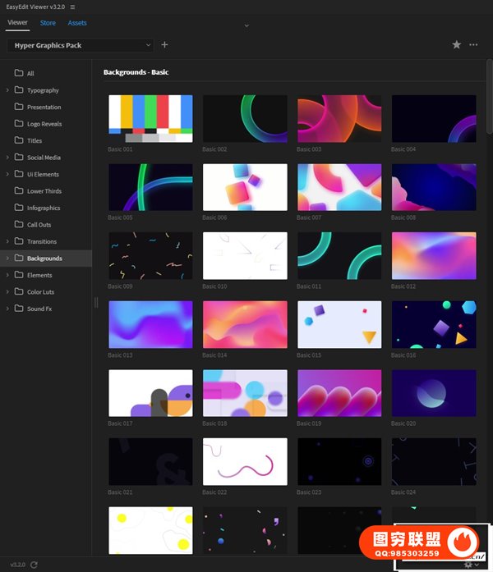Viewport: 493px width, 572px height.
Task: Switch to the Assets tab
Action: 77,23
